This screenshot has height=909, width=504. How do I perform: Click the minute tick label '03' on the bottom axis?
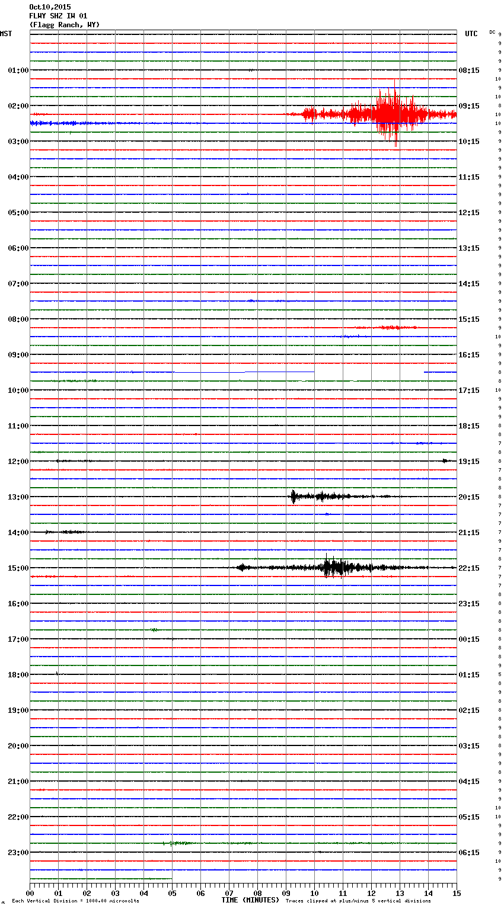point(115,893)
